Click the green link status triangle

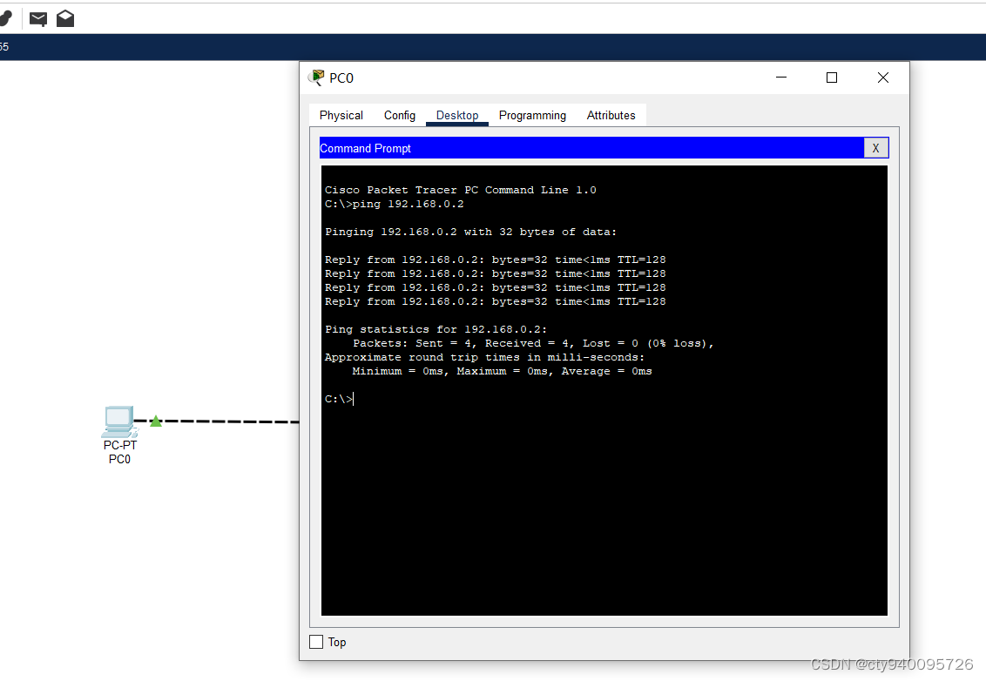156,421
